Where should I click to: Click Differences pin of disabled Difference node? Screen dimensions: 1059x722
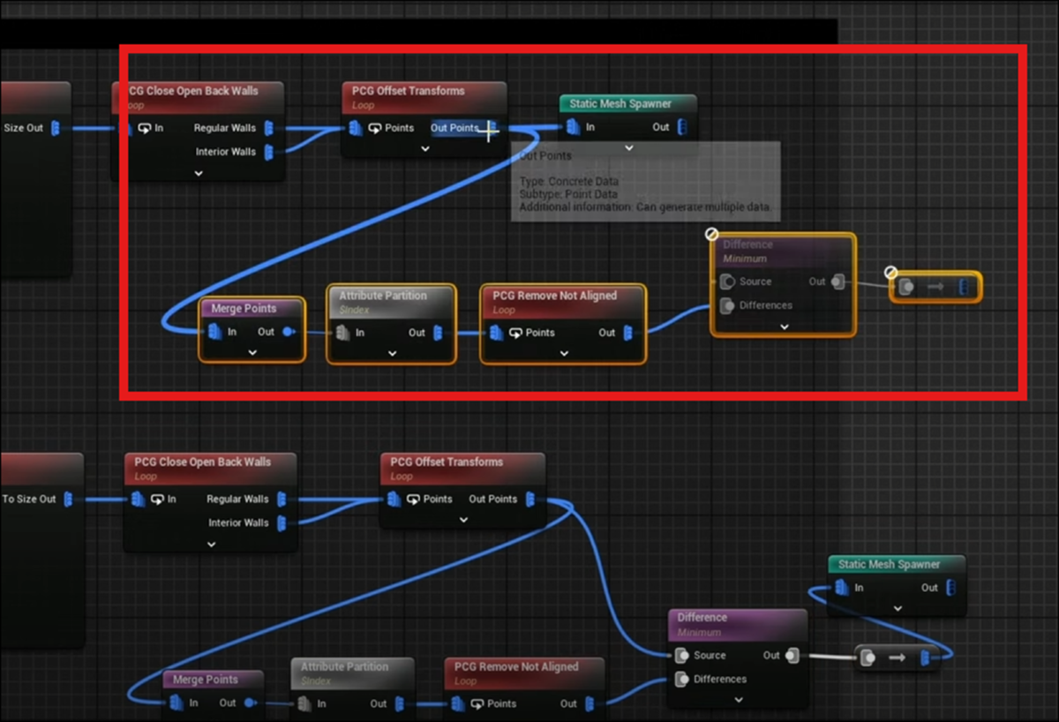727,305
